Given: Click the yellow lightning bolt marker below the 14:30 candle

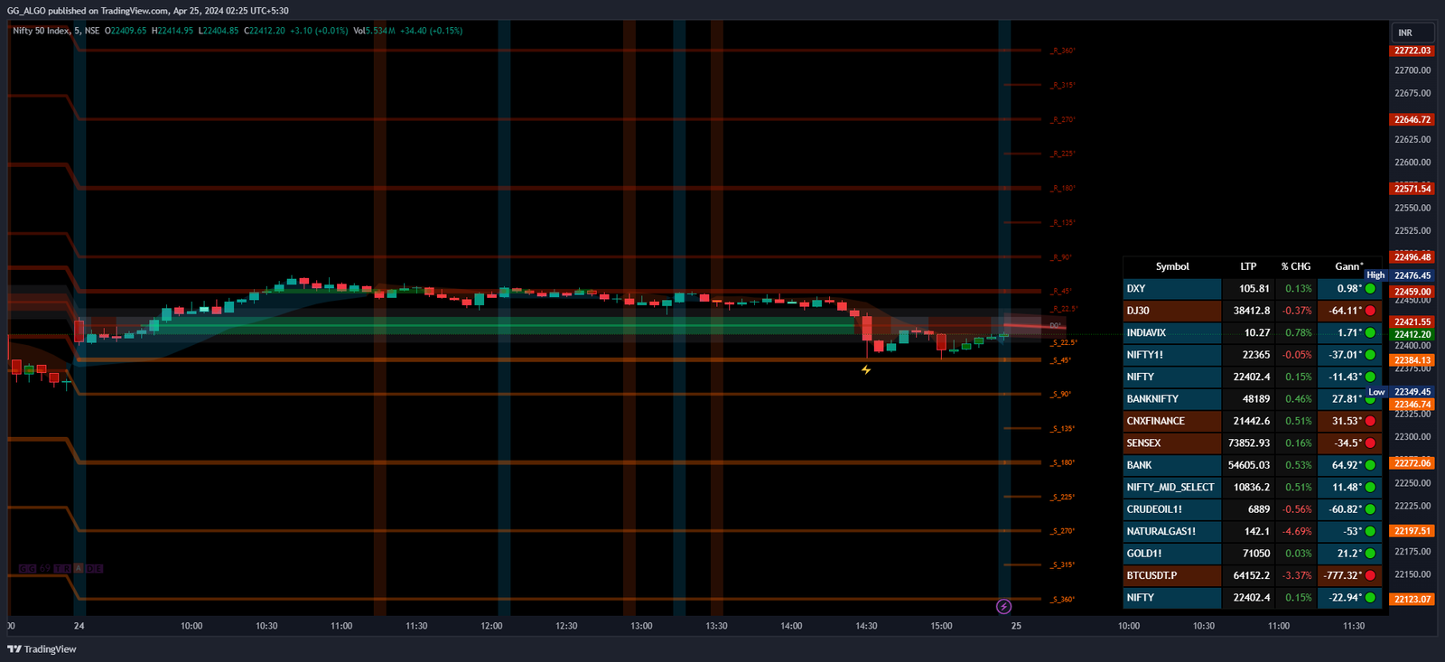Looking at the screenshot, I should pyautogui.click(x=866, y=369).
